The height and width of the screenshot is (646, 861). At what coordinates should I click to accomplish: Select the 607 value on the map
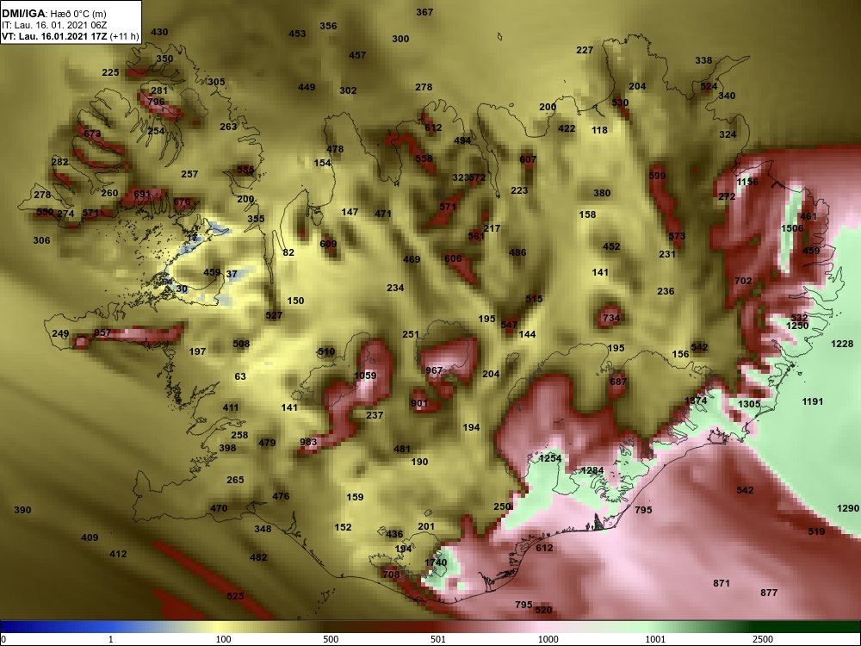[528, 160]
